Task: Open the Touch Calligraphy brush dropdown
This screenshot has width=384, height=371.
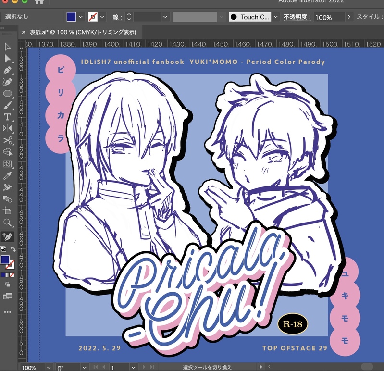Action: [x=276, y=17]
